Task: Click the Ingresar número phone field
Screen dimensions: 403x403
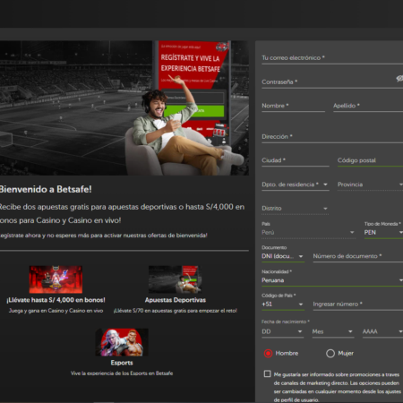Action: tap(358, 304)
